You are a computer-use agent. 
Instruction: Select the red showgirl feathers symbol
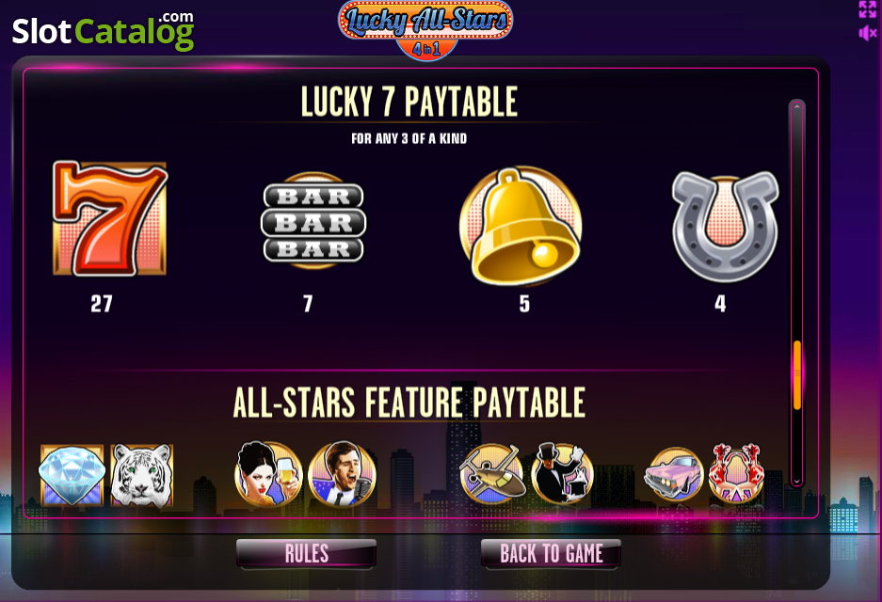[x=736, y=473]
